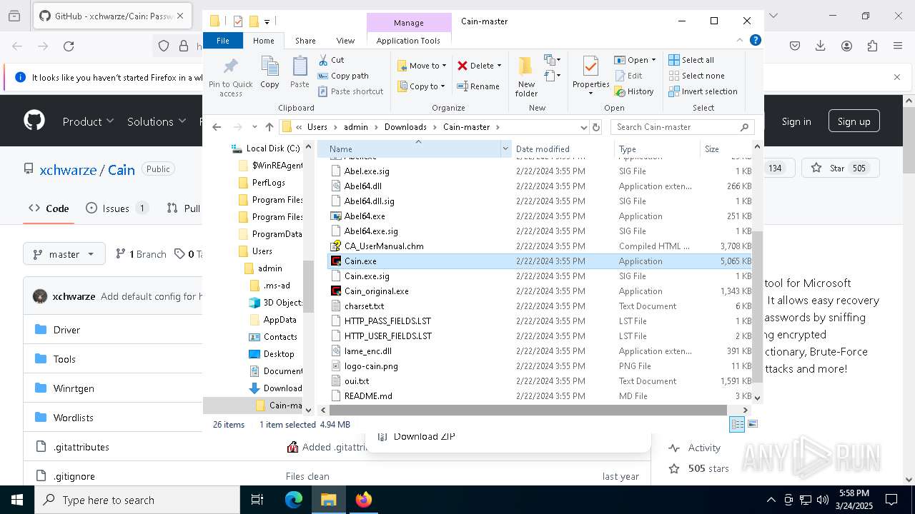Screen dimensions: 915x514
Task: Switch to the Share ribbon tab
Action: pyautogui.click(x=305, y=41)
